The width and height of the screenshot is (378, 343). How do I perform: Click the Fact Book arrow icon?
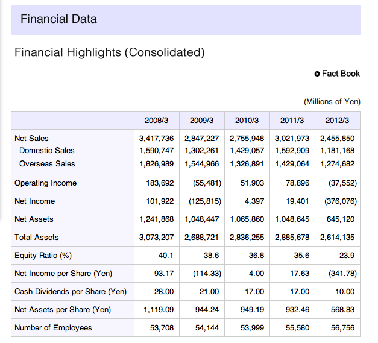tap(317, 74)
